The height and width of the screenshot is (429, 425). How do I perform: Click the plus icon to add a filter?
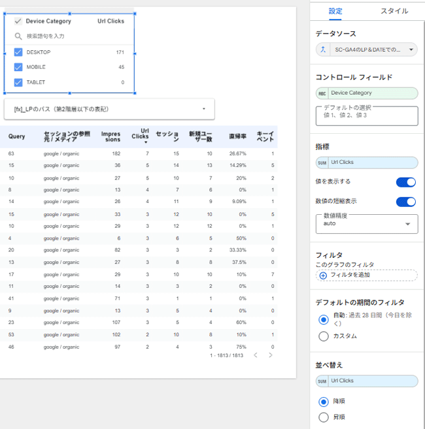pos(323,276)
